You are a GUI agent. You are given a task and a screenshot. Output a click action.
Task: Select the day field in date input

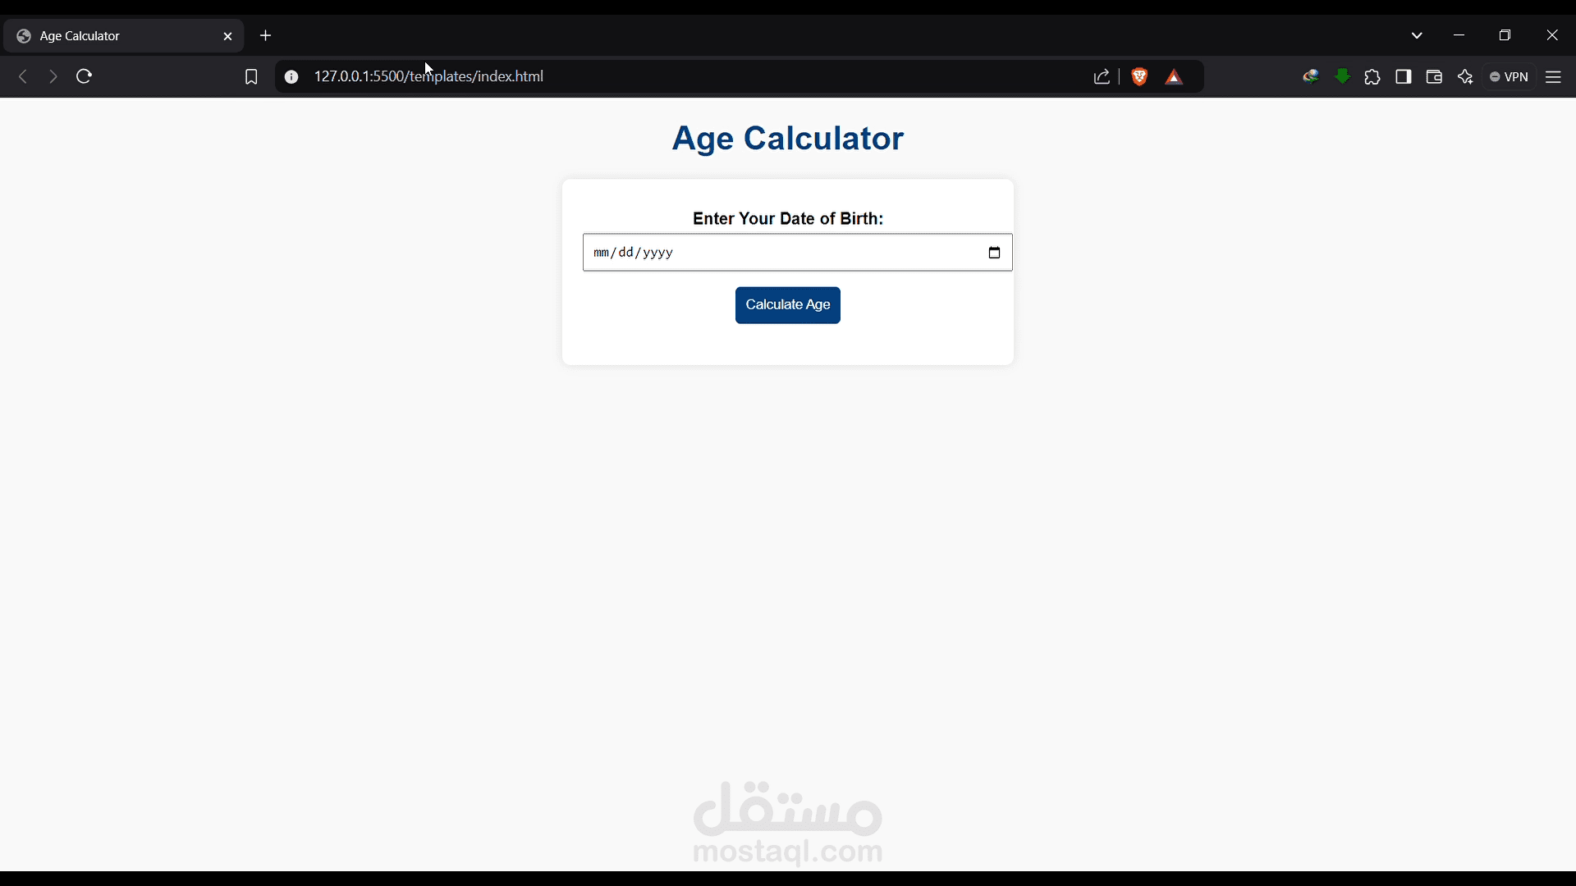click(626, 253)
